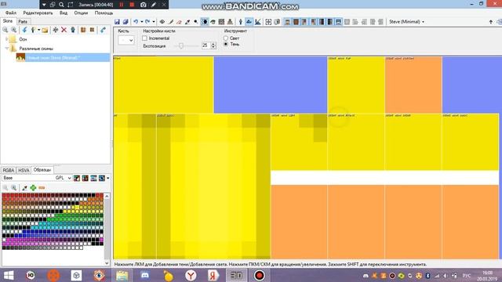
Task: Click the swatch eyedropper icon
Action: point(24,188)
